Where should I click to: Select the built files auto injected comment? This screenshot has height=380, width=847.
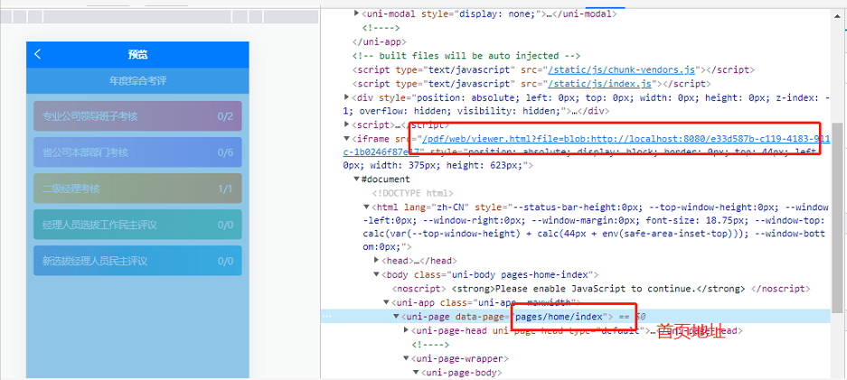[x=466, y=56]
